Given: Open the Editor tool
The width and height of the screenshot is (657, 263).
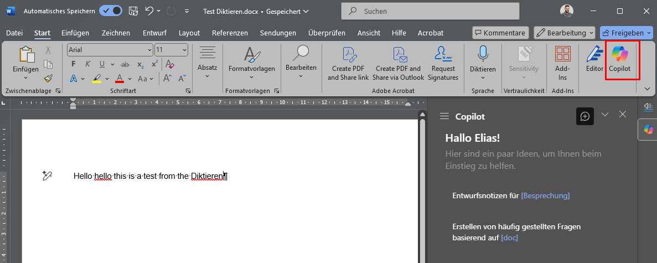Looking at the screenshot, I should 594,59.
